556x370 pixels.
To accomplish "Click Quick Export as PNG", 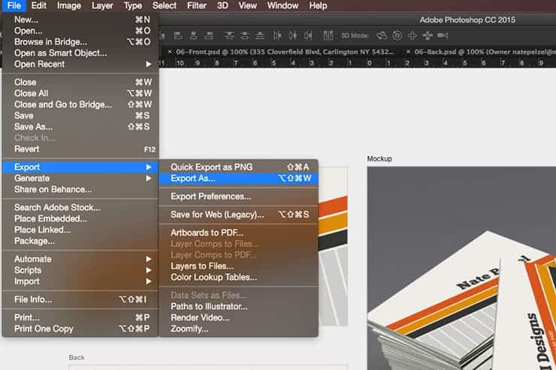I will click(x=239, y=167).
